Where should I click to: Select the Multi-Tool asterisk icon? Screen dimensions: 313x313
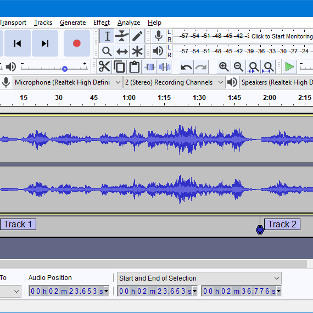137,52
